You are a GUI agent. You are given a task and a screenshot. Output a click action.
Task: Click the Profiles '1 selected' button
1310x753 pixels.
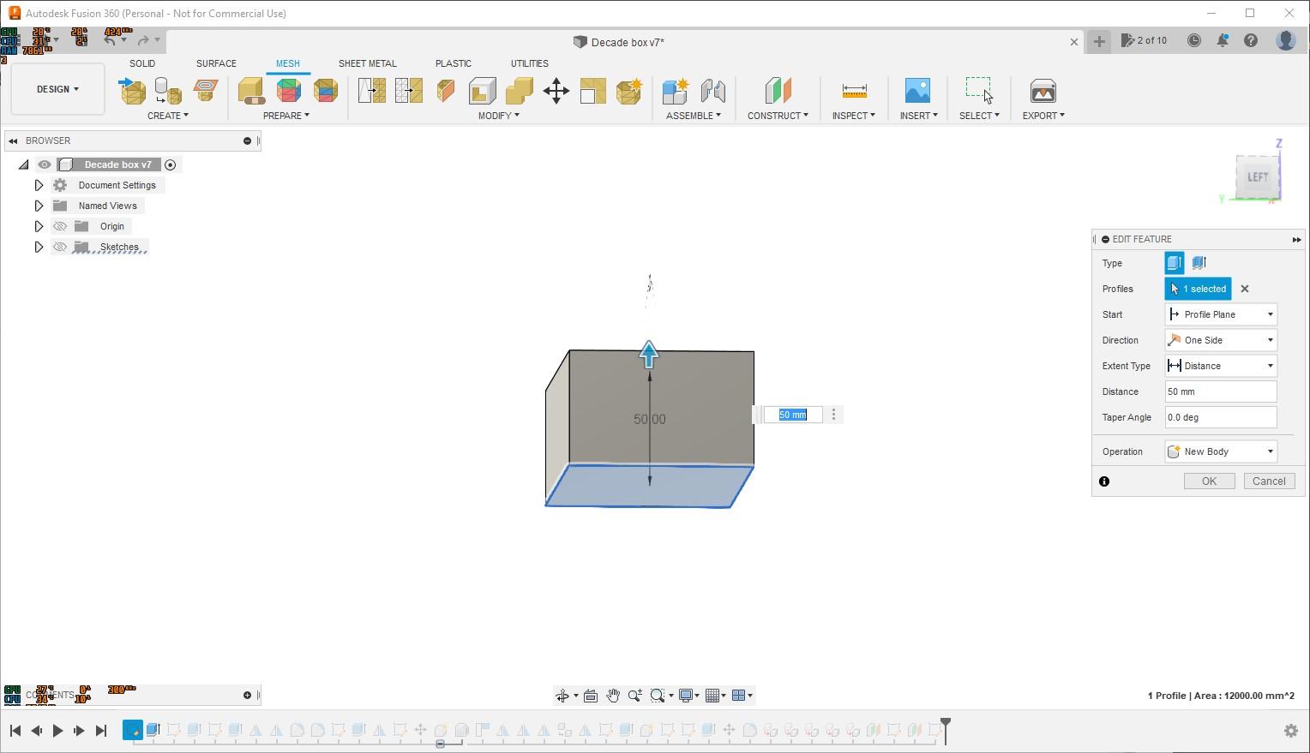(1199, 289)
